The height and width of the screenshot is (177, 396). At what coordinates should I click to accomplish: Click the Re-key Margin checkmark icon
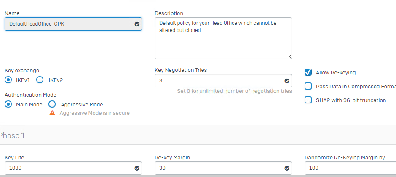(287, 169)
